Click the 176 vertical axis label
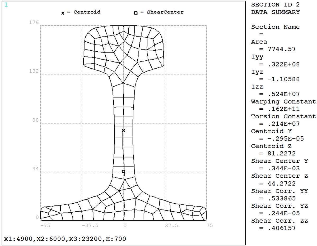This screenshot has width=317, height=246. 34,22
